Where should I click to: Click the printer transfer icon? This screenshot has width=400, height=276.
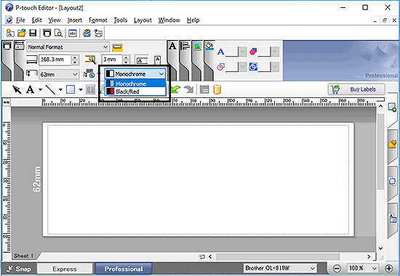click(x=98, y=33)
